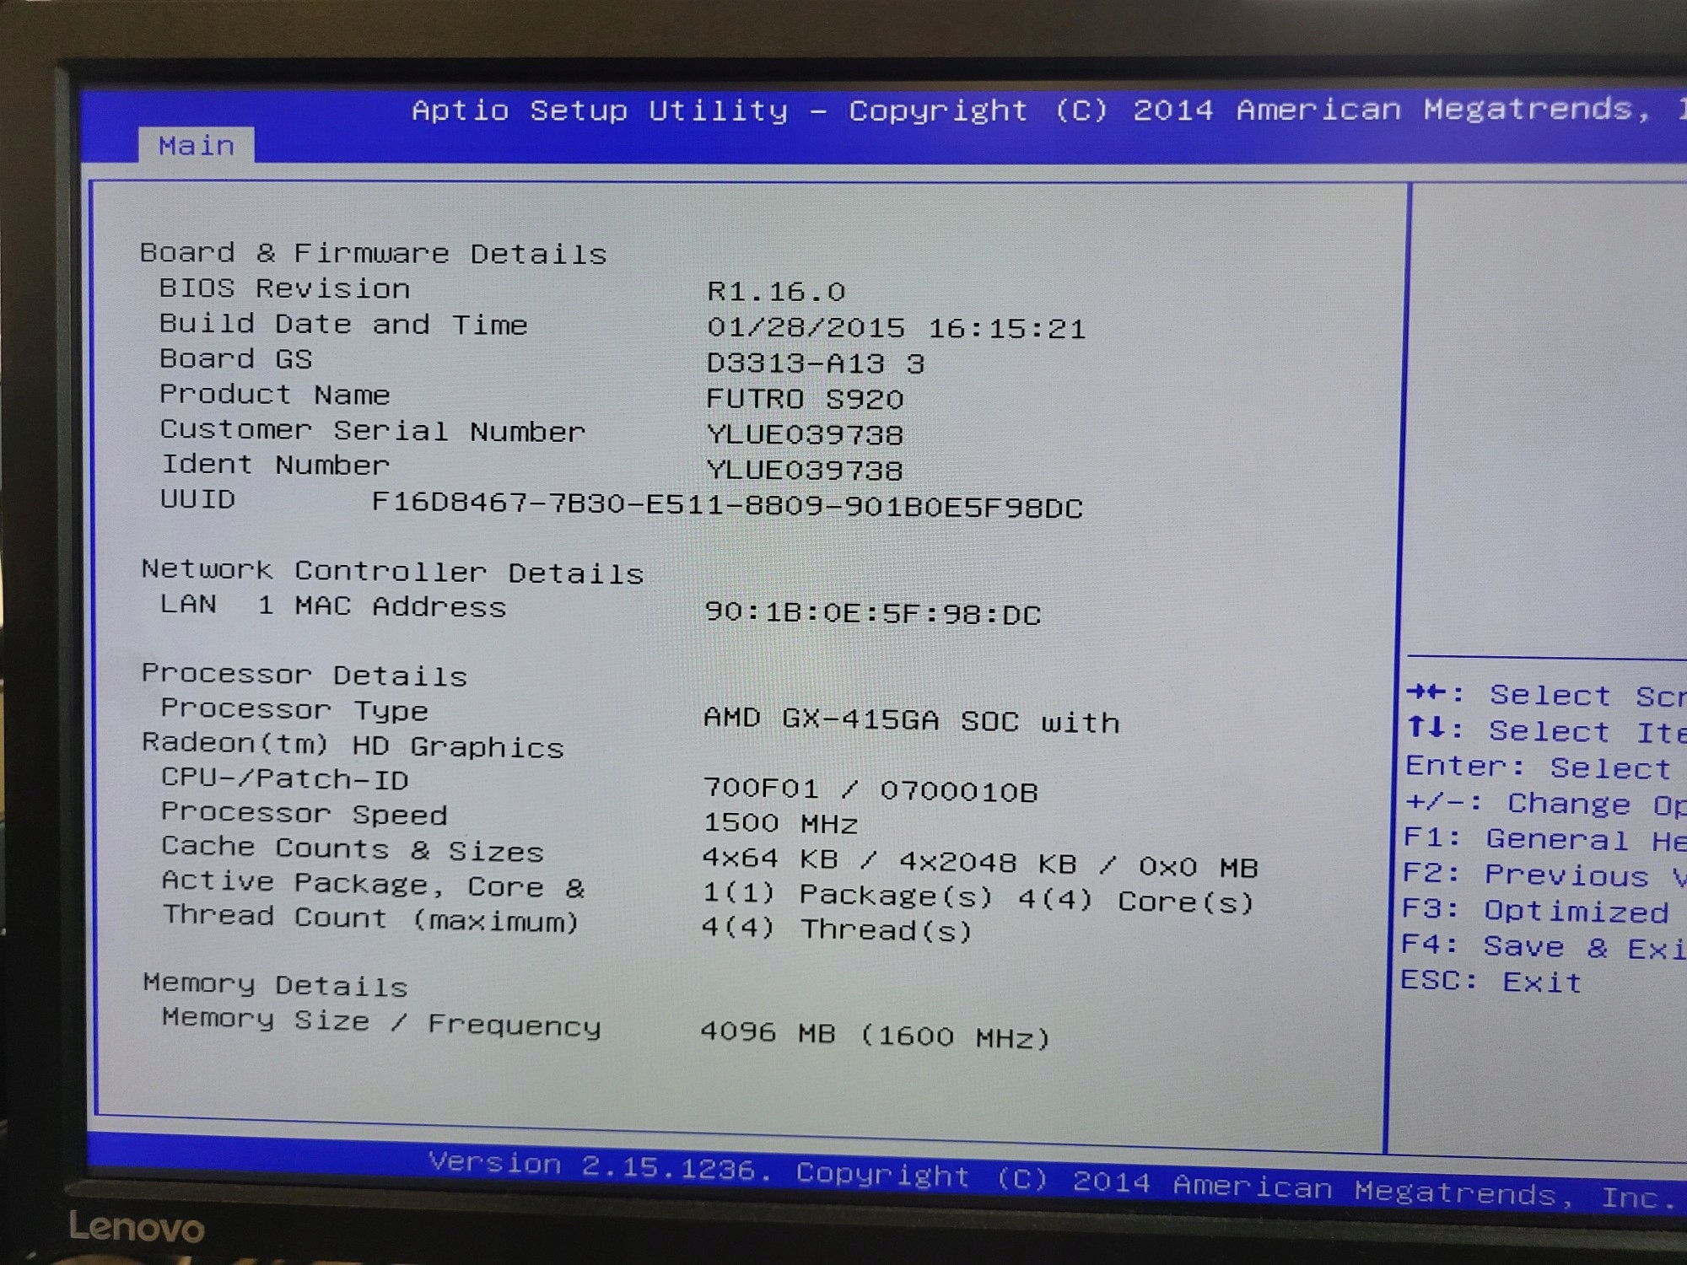Select the CPU-/Patch-ID value
The width and height of the screenshot is (1687, 1265).
pos(870,790)
